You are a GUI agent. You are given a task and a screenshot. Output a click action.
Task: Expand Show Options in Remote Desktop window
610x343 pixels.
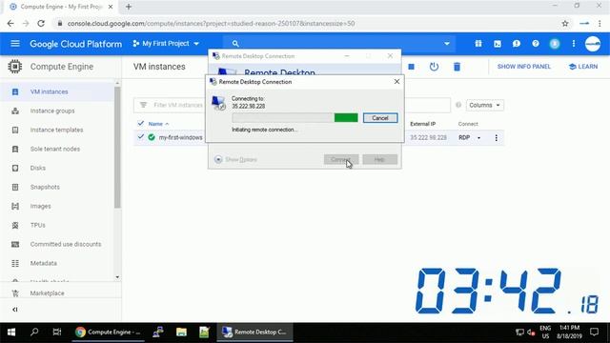pyautogui.click(x=235, y=159)
